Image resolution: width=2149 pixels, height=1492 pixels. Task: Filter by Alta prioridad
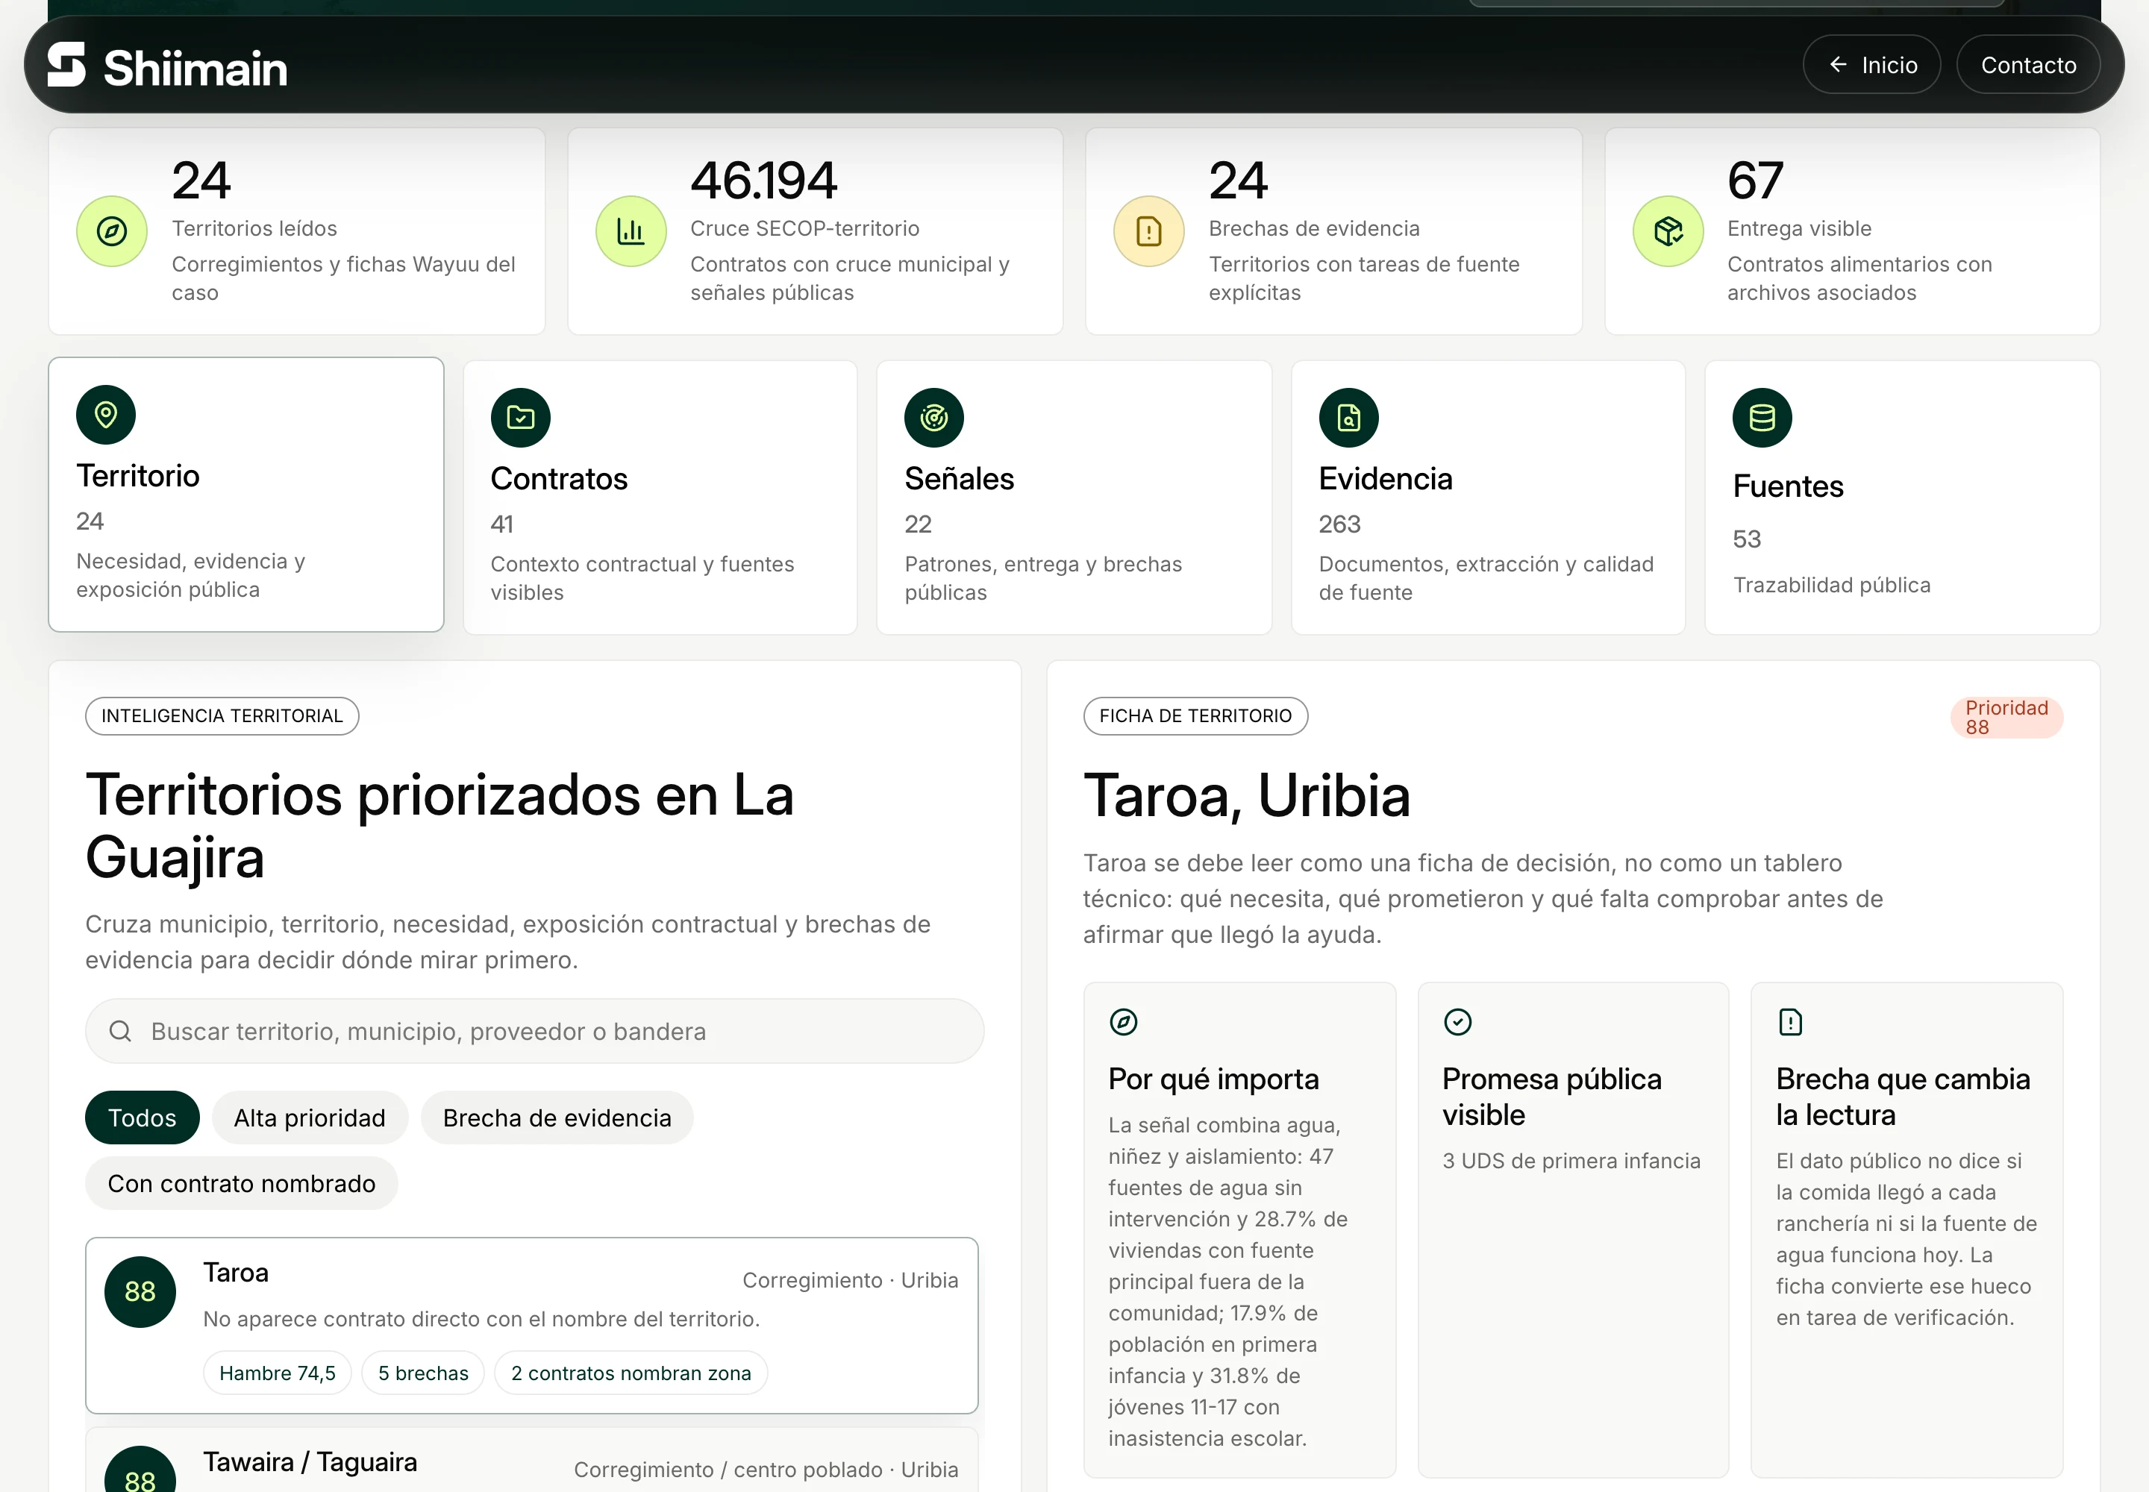[310, 1117]
